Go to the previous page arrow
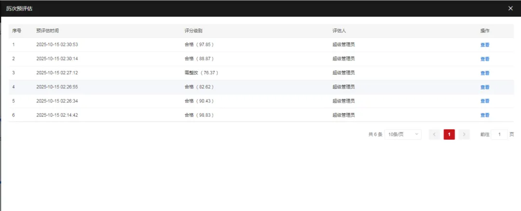 pyautogui.click(x=434, y=135)
